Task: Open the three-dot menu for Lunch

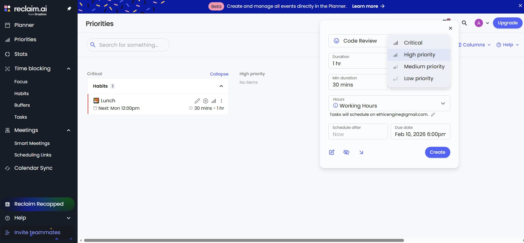Action: [221, 101]
